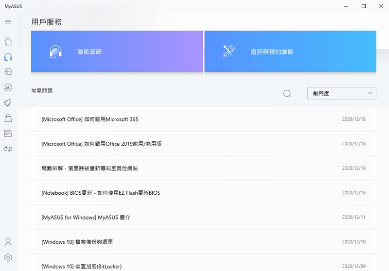Viewport: 389px width, 271px height.
Task: Click date 2020/12/11 on MyASUS row
Action: (354, 217)
